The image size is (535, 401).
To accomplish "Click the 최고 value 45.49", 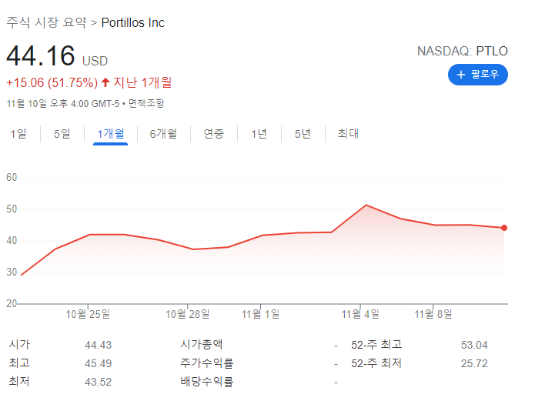I will click(x=99, y=363).
